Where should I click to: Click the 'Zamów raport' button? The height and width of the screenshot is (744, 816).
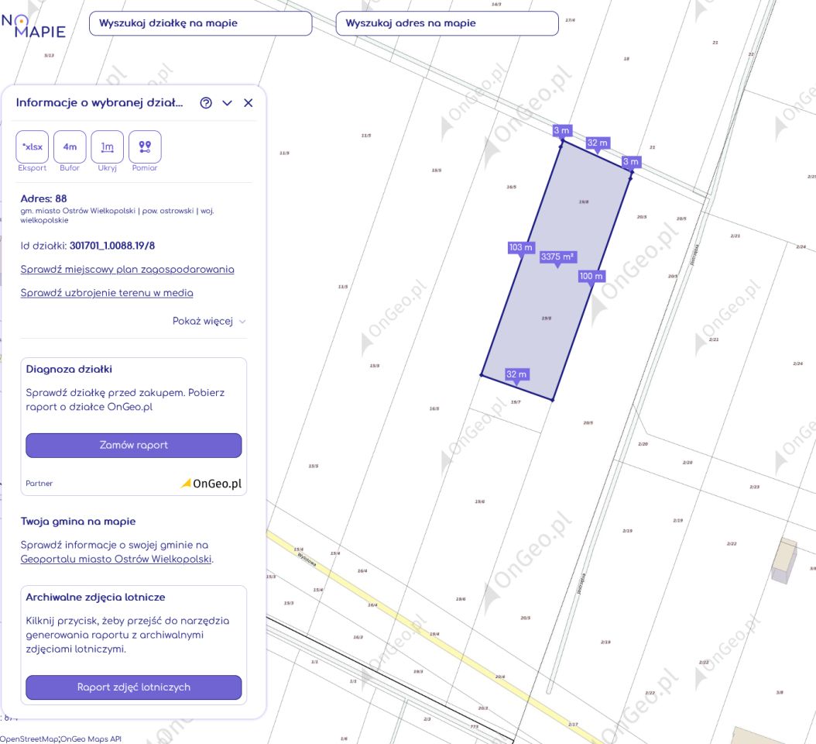pos(134,446)
